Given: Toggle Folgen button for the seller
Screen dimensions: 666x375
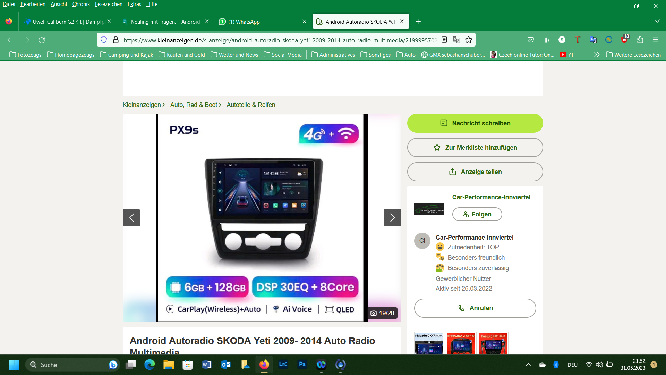Looking at the screenshot, I should pos(477,214).
